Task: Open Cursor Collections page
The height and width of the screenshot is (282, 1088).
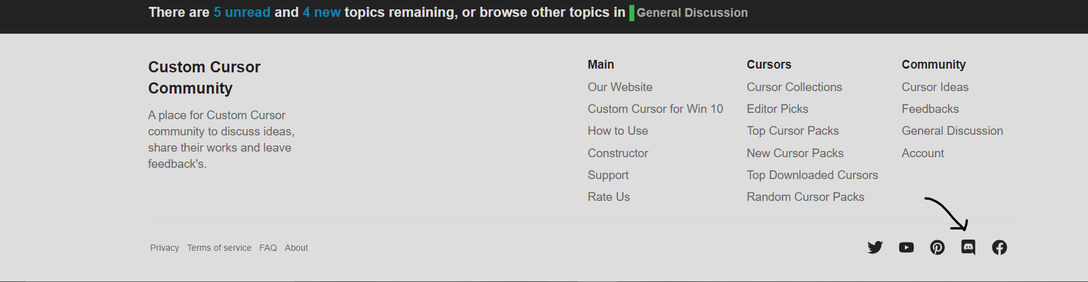Action: 794,87
